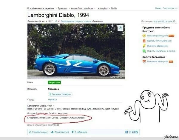This screenshot has height=140, width=179.
Task: Click the Twitter share icon
Action: coord(137,132)
